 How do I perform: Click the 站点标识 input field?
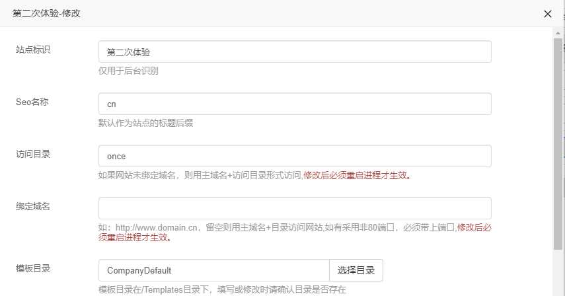294,52
